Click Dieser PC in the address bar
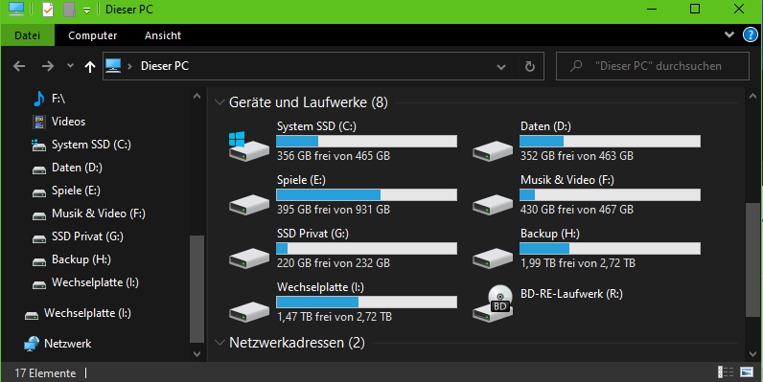The image size is (763, 382). [x=165, y=66]
